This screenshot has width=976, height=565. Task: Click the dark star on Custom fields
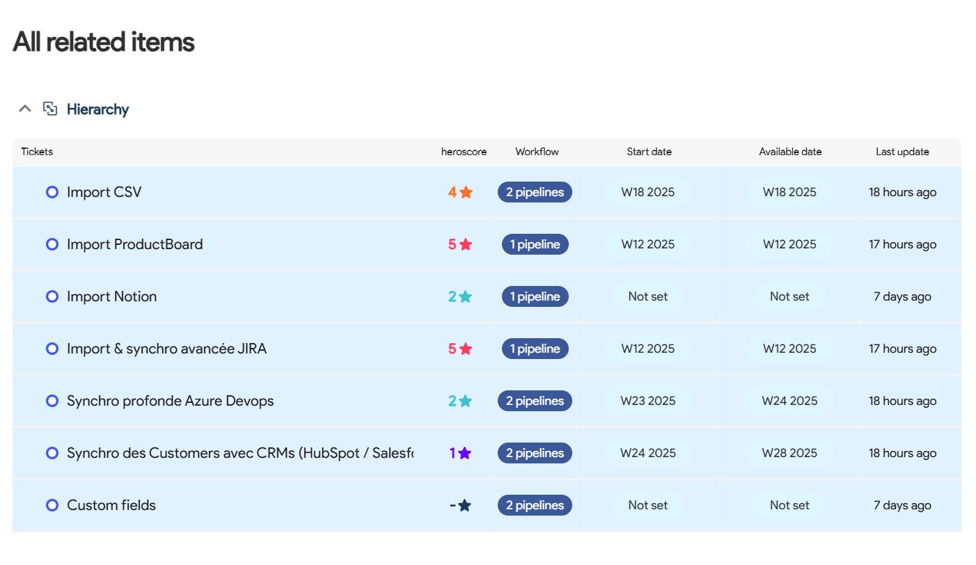coord(464,505)
